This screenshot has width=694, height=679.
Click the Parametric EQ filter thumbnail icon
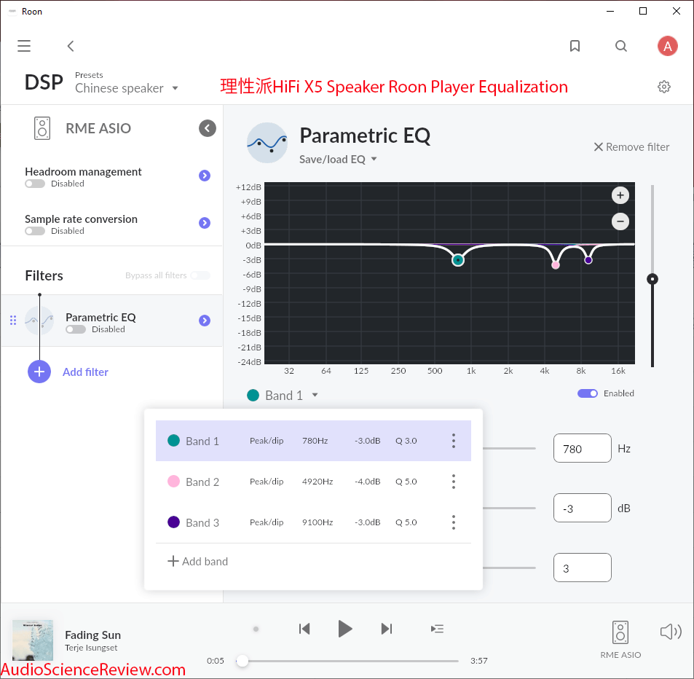[x=39, y=321]
